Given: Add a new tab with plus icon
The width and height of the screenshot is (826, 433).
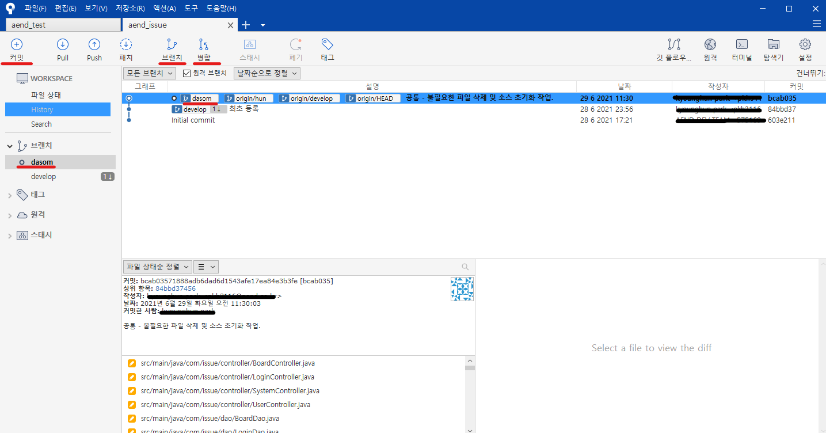Looking at the screenshot, I should 246,25.
